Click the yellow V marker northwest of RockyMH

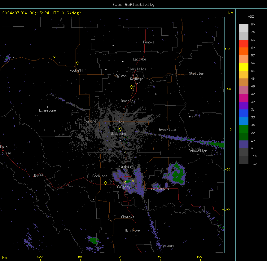point(54,57)
